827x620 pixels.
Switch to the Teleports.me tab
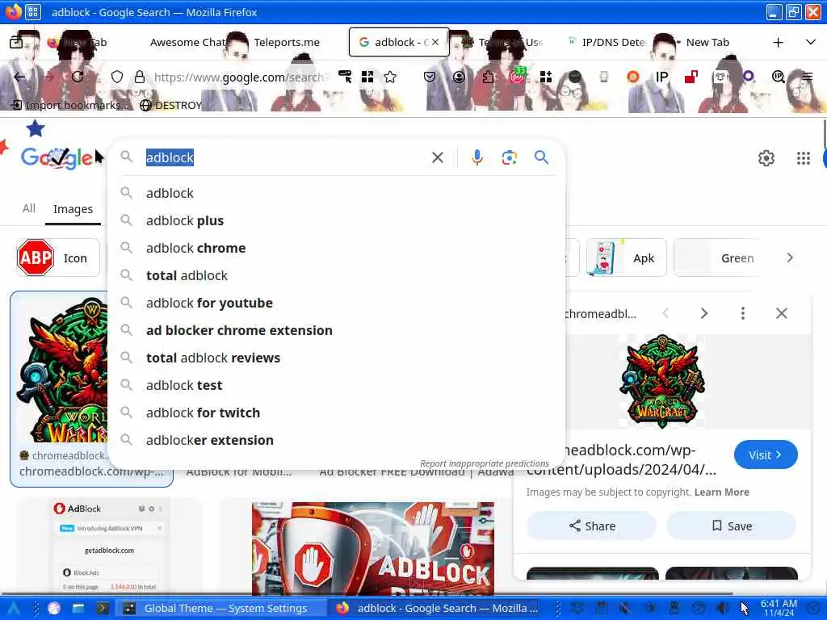pyautogui.click(x=287, y=42)
